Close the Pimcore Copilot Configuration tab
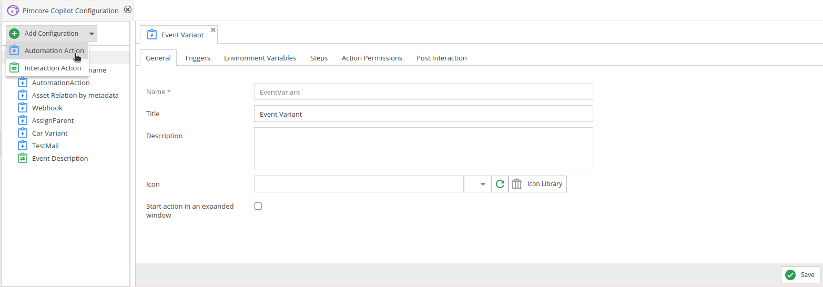Viewport: 823px width, 287px height. tap(127, 9)
